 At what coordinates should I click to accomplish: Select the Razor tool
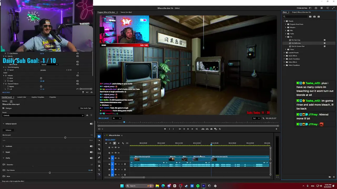coord(99,149)
